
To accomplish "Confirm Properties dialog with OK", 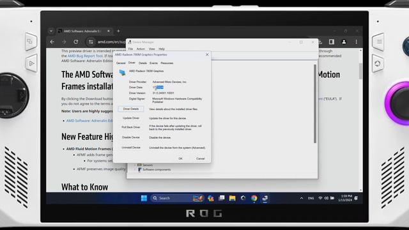I will point(180,158).
